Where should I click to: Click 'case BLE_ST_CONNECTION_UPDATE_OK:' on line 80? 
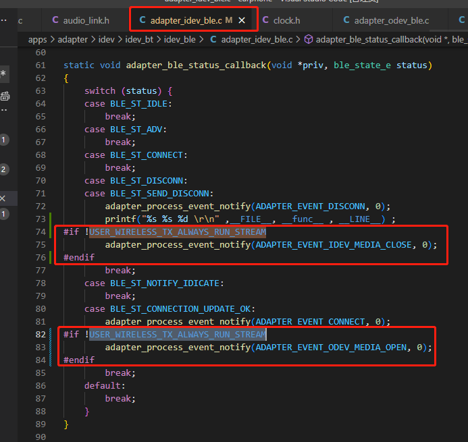tap(170, 309)
